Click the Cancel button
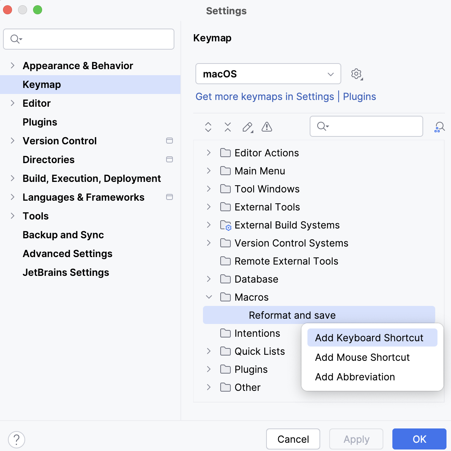 click(293, 439)
